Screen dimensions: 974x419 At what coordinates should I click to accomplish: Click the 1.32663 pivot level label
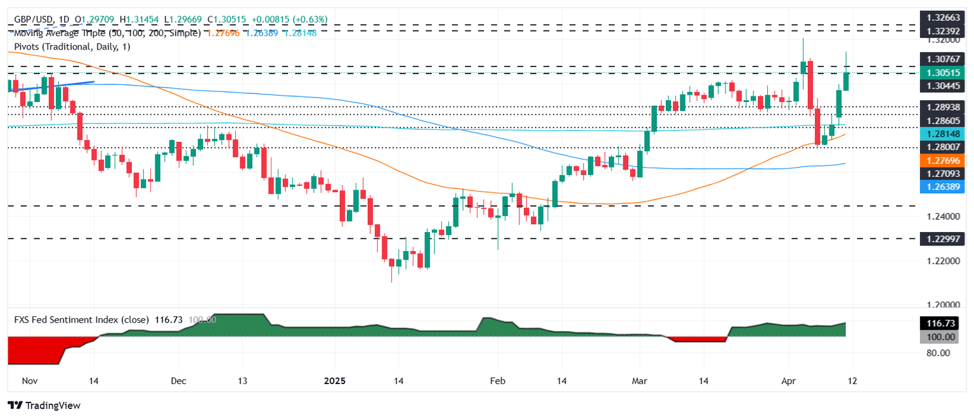pos(943,17)
